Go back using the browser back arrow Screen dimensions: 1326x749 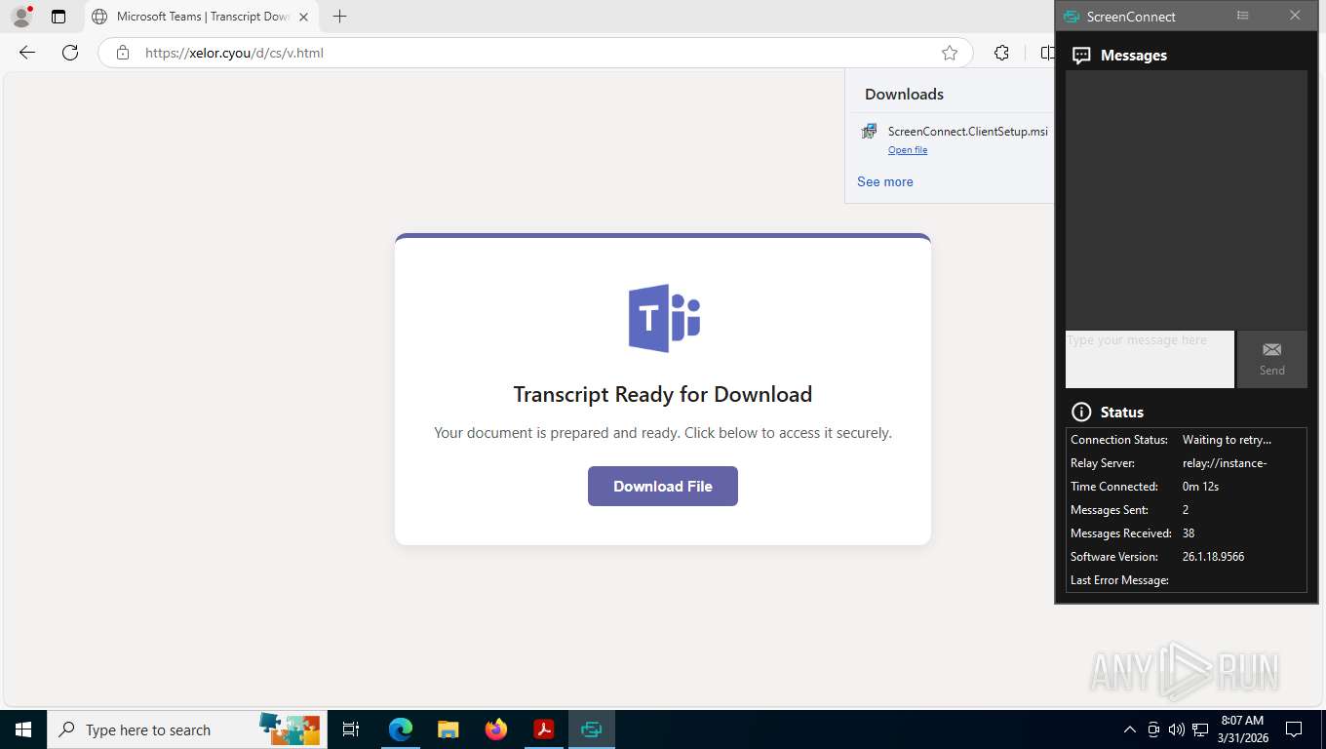coord(27,53)
